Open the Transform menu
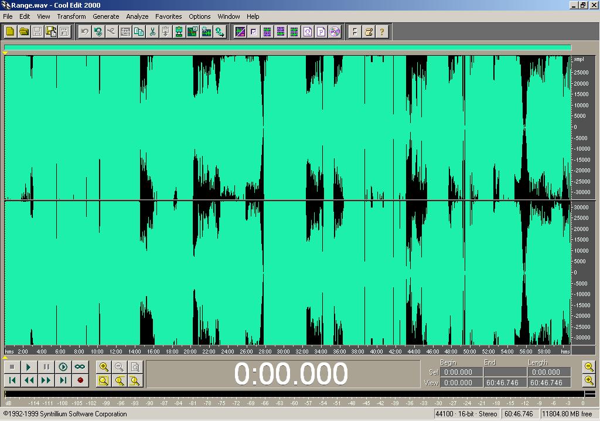Screen dimensions: 600x421 coord(71,16)
